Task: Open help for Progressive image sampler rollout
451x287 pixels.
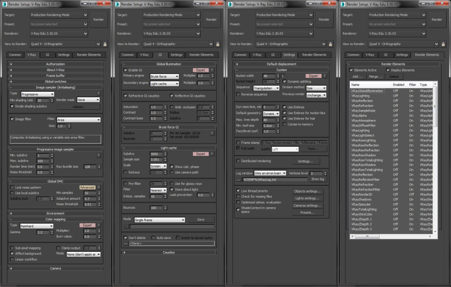Action: click(x=98, y=155)
